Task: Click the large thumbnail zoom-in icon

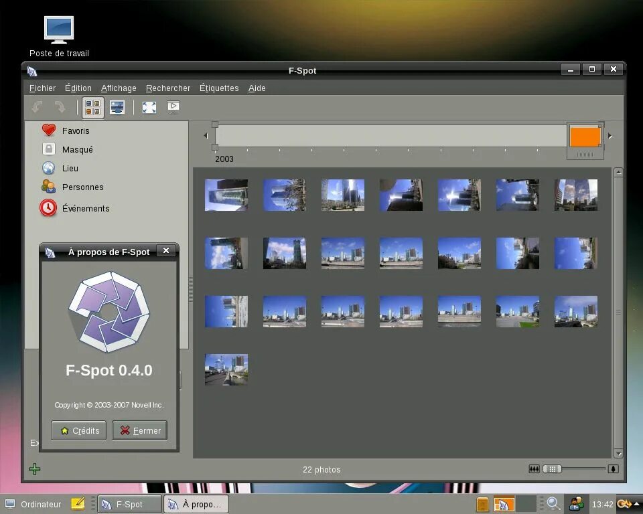Action: [x=613, y=469]
